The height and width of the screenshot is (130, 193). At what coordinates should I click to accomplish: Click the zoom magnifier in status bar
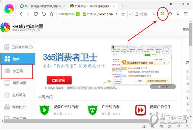point(187,126)
